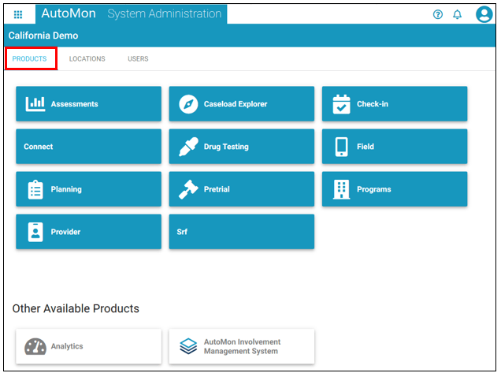The width and height of the screenshot is (501, 373).
Task: Select the Analytics label text
Action: point(67,346)
